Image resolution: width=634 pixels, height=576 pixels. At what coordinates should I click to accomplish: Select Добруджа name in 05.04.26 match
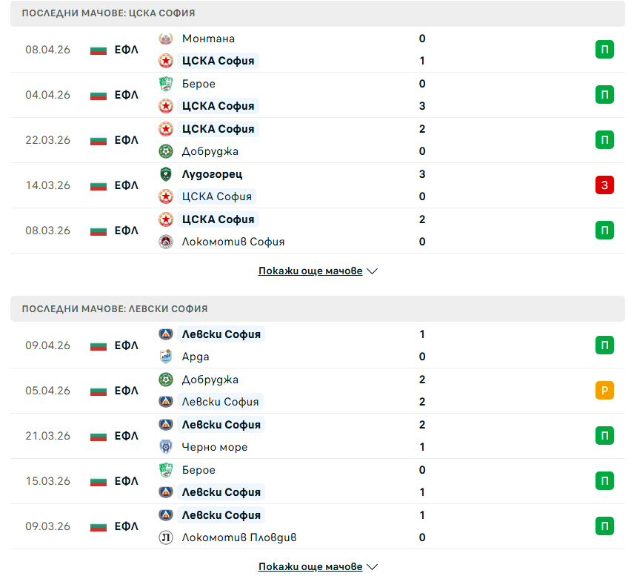tap(210, 380)
